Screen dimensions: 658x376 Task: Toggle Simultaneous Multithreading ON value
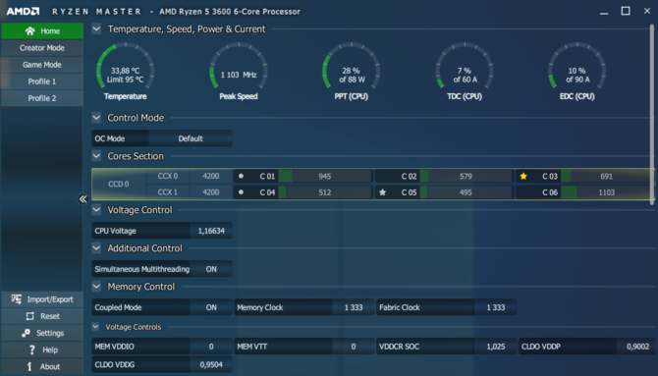[x=211, y=269]
